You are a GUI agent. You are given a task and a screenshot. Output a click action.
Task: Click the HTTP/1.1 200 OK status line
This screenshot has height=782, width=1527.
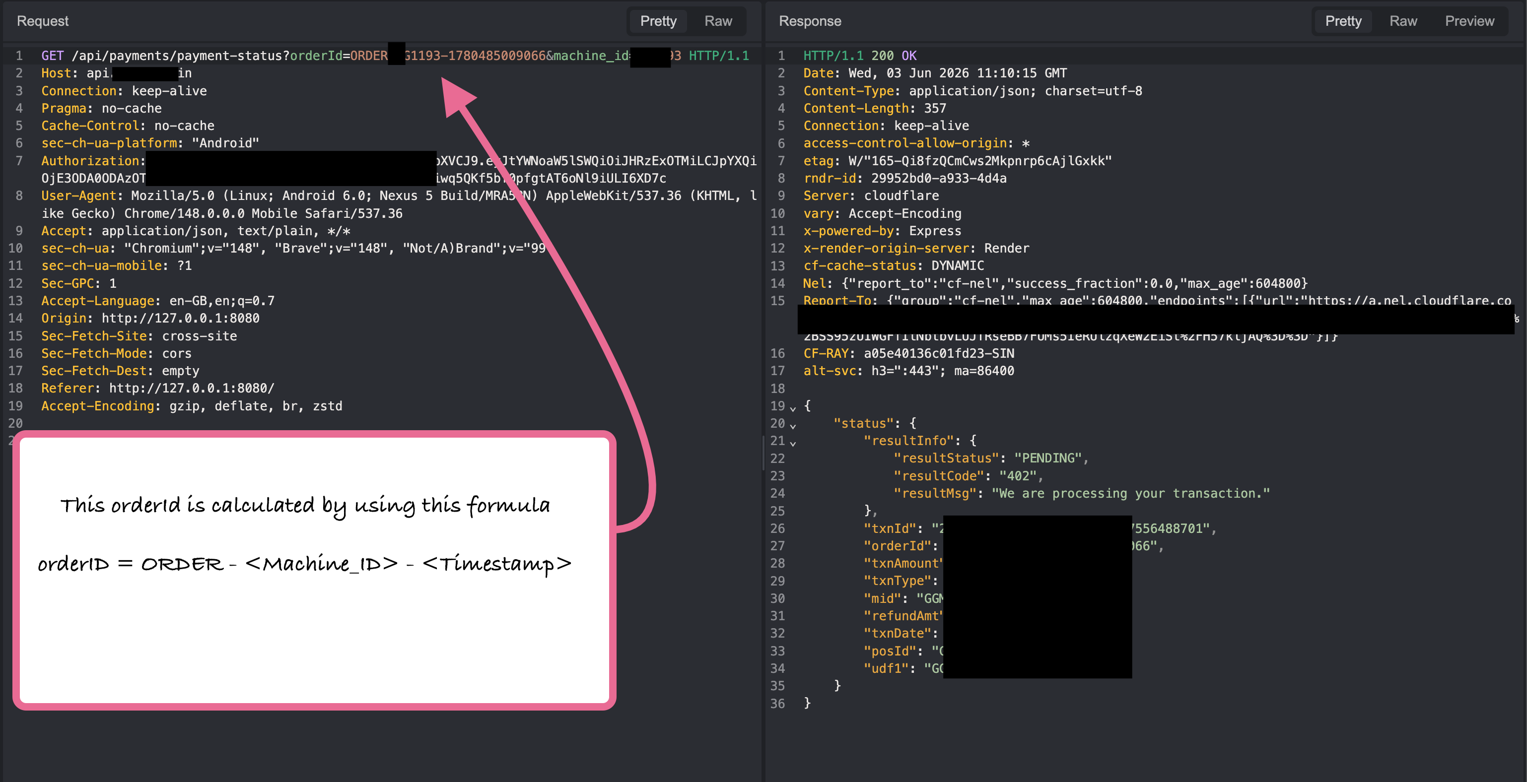coord(859,56)
